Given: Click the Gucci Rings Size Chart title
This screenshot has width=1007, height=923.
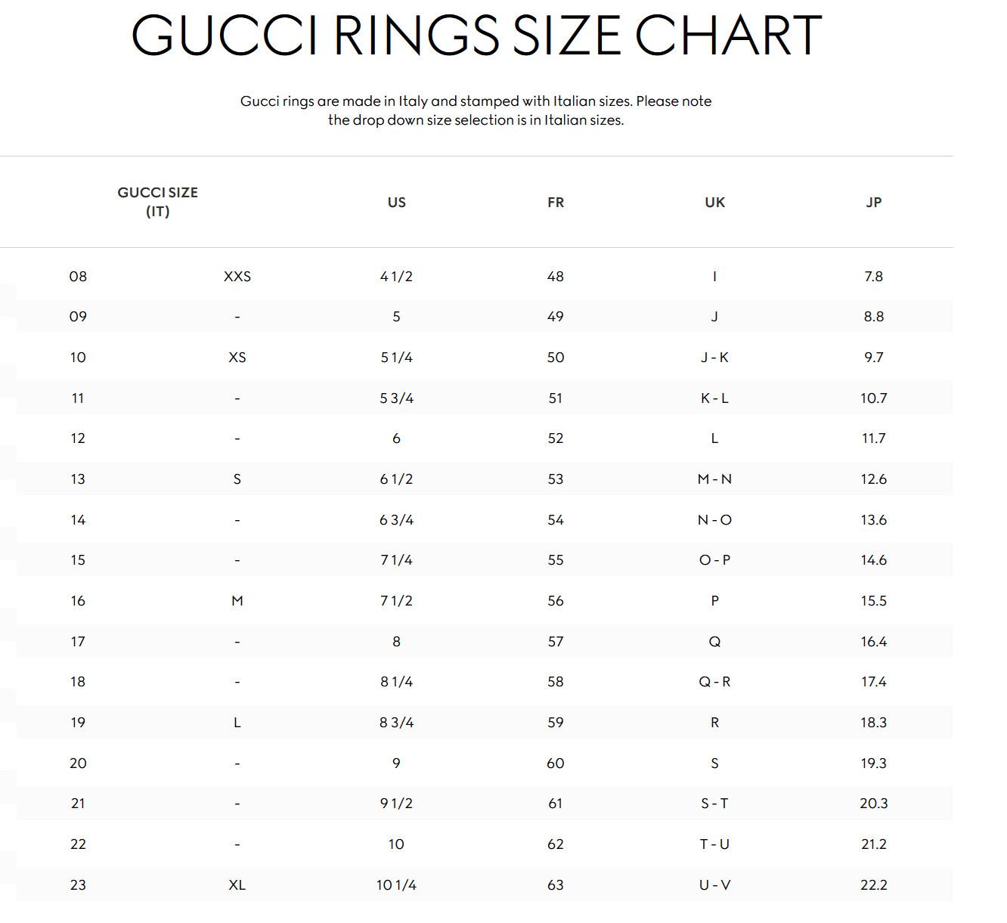Looking at the screenshot, I should [476, 36].
